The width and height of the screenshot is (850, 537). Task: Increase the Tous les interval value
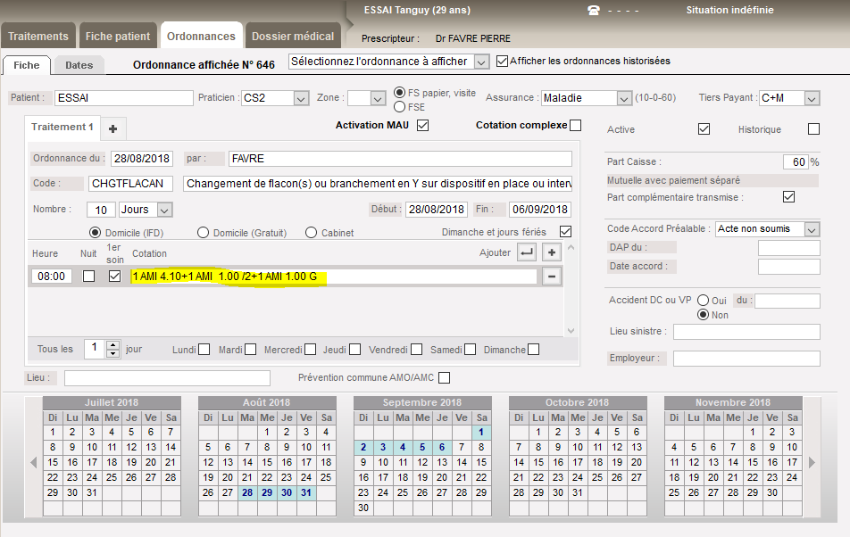click(112, 345)
